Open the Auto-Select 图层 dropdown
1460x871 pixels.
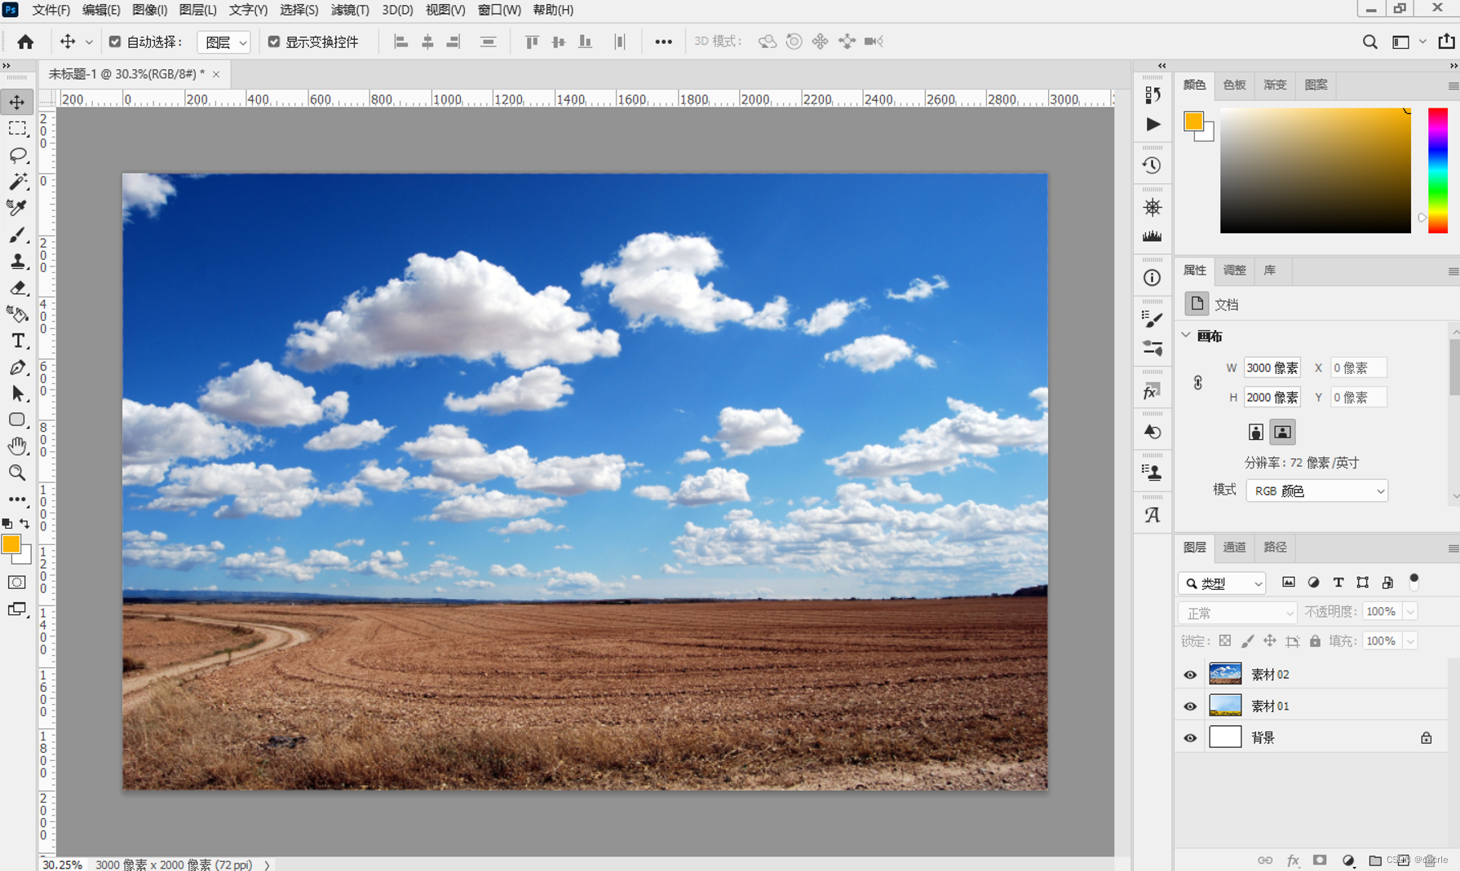223,42
